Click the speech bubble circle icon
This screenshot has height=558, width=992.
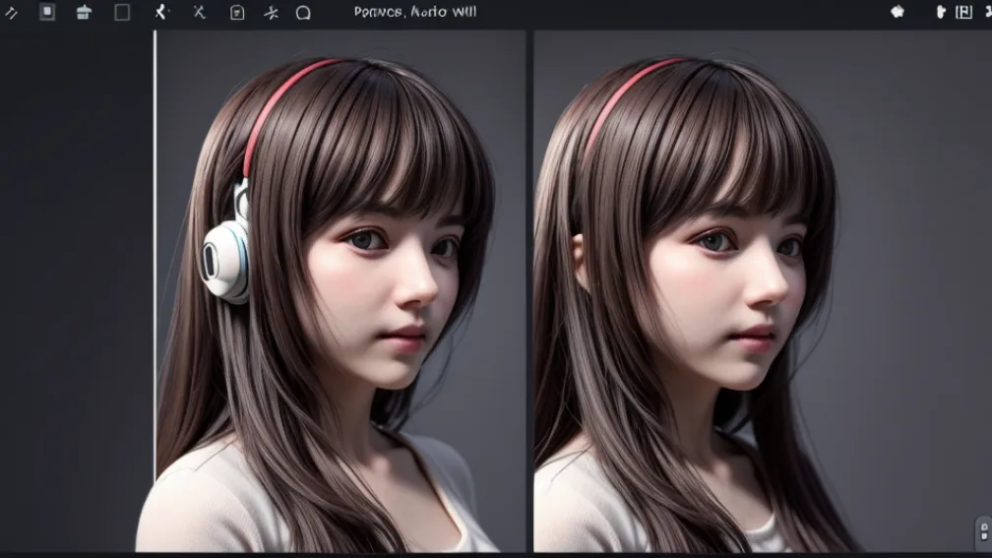point(303,13)
